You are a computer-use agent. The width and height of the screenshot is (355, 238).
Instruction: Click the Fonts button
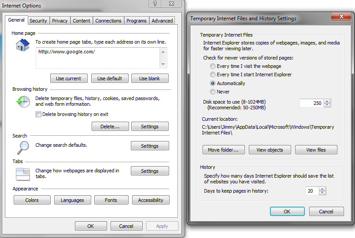[111, 200]
